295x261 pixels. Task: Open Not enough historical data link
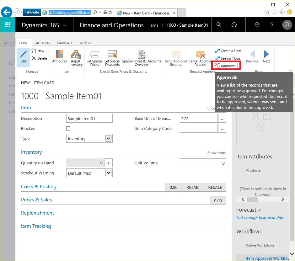[260, 218]
